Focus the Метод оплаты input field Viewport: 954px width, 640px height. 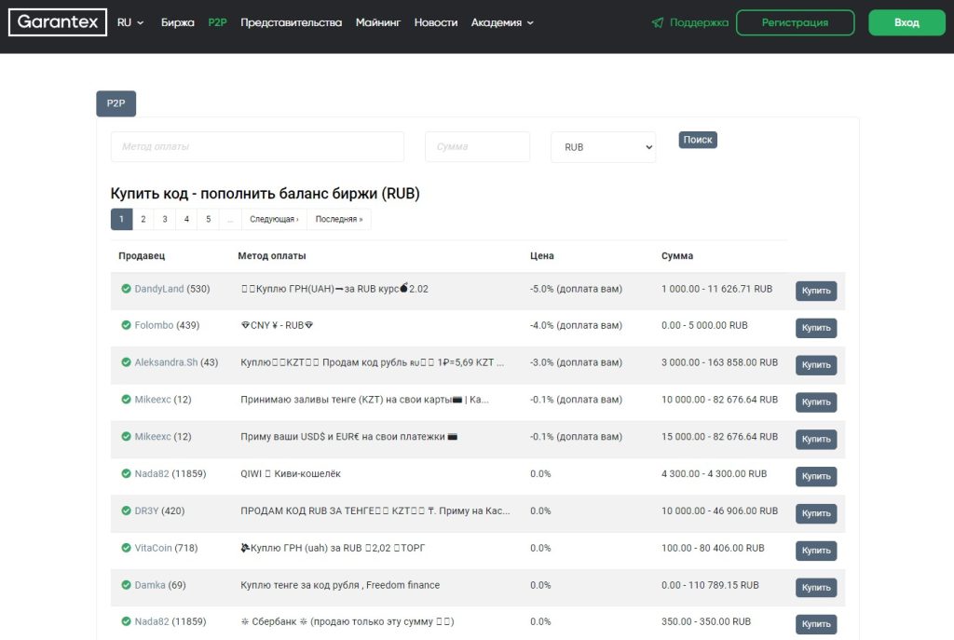(x=257, y=146)
